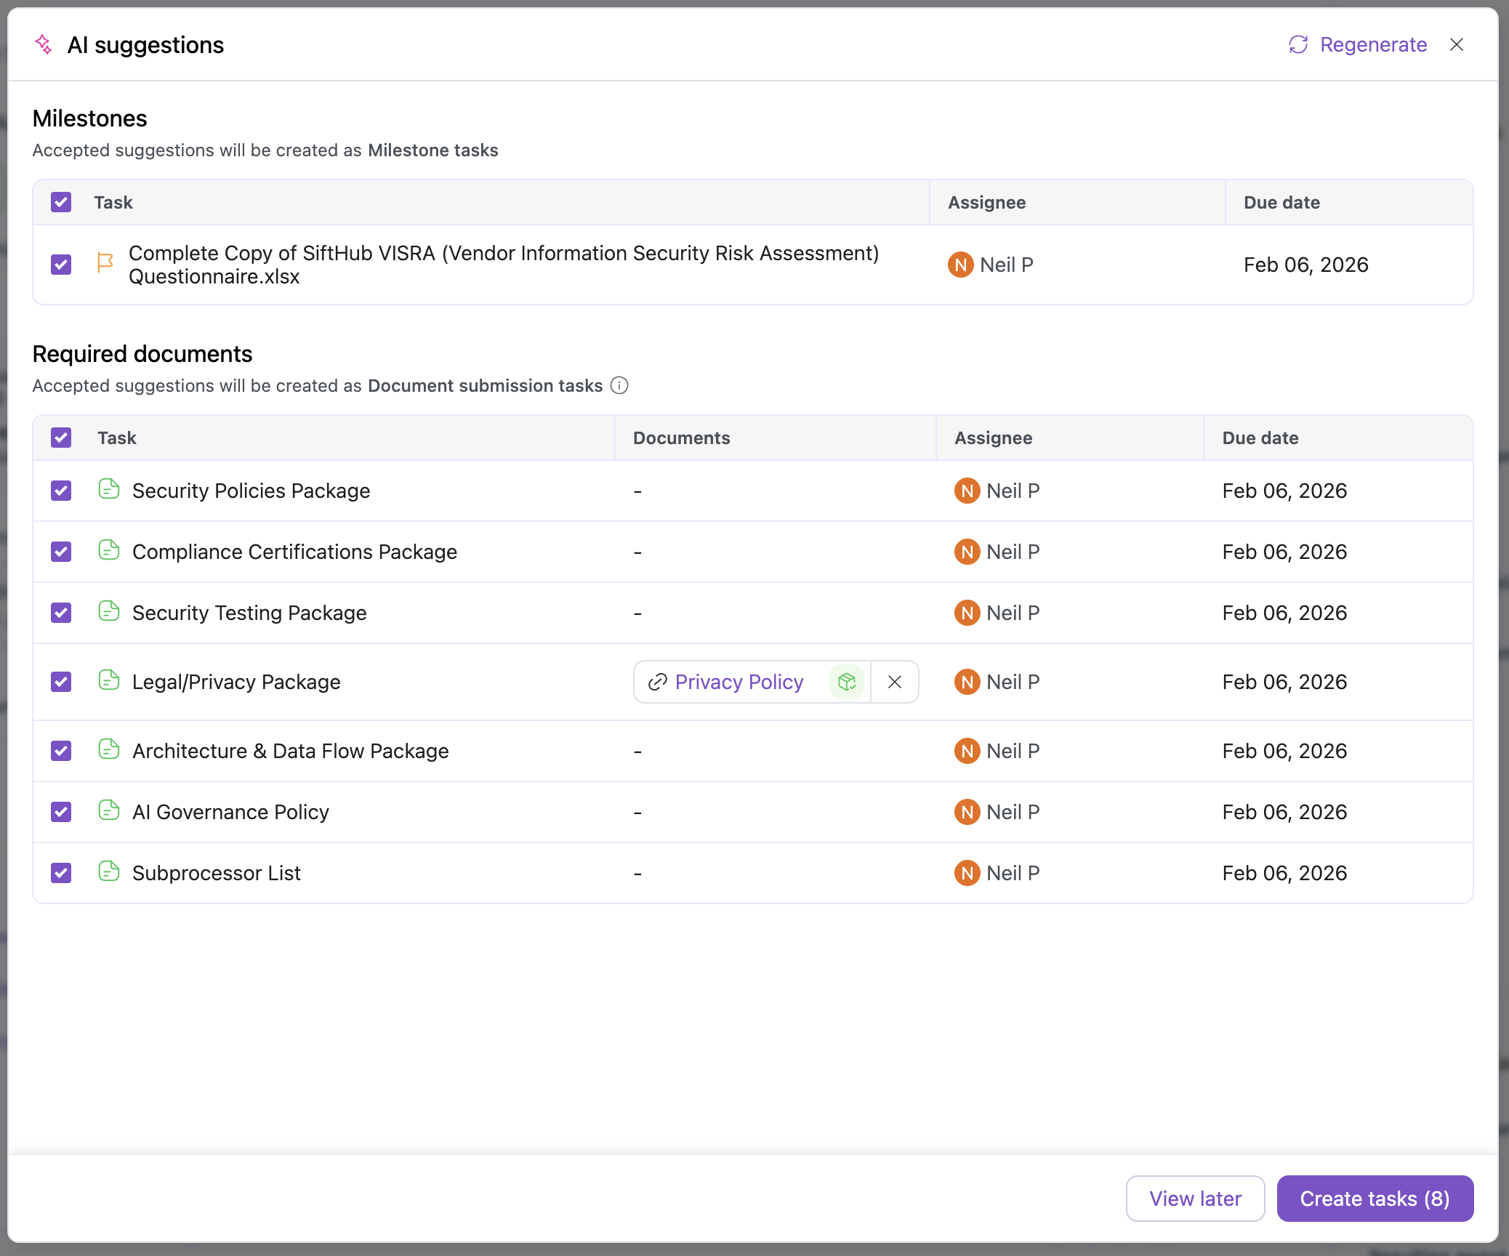Click the link icon beside Privacy Policy
Viewport: 1509px width, 1256px height.
click(657, 682)
